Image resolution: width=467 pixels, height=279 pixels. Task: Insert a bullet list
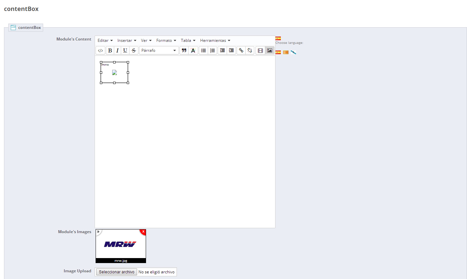[x=203, y=50]
